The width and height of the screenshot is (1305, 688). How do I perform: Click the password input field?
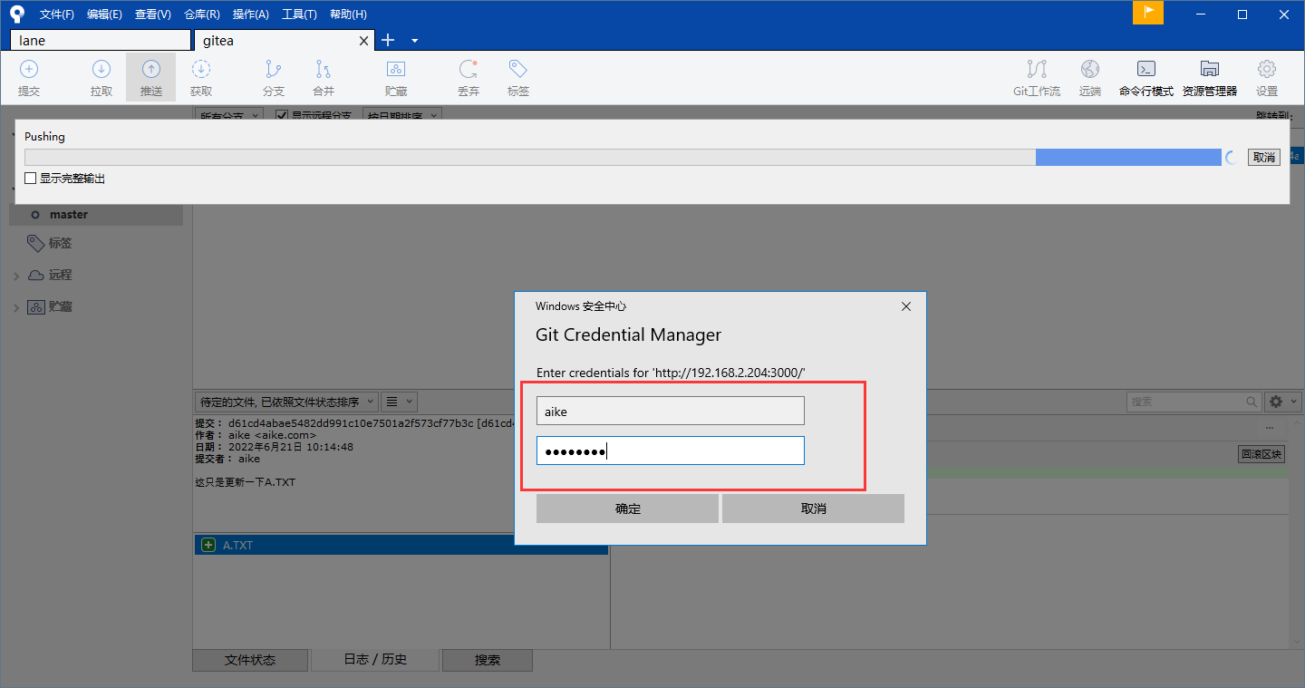tap(671, 451)
